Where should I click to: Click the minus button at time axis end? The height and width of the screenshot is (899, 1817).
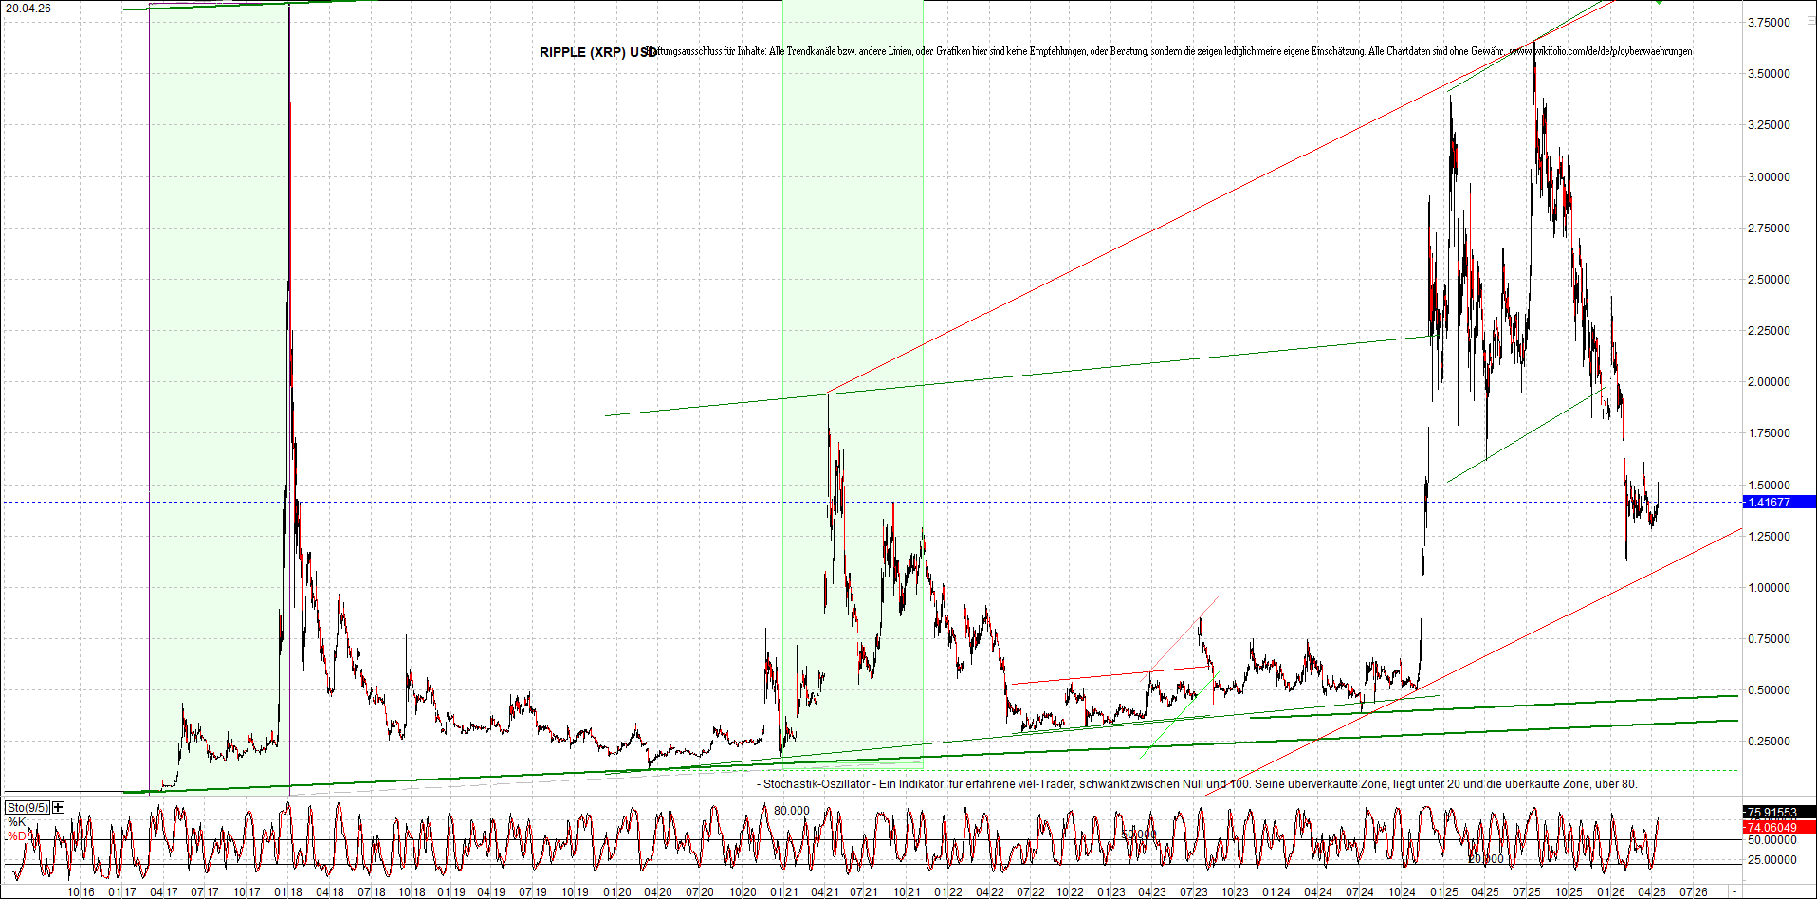(x=1734, y=892)
